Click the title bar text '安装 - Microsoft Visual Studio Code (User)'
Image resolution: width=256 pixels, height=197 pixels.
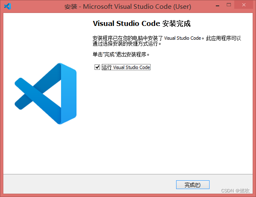coord(128,7)
